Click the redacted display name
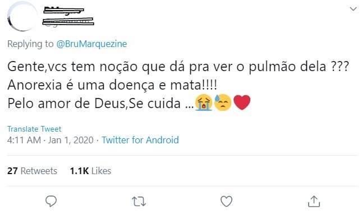The width and height of the screenshot is (362, 215). (x=64, y=11)
